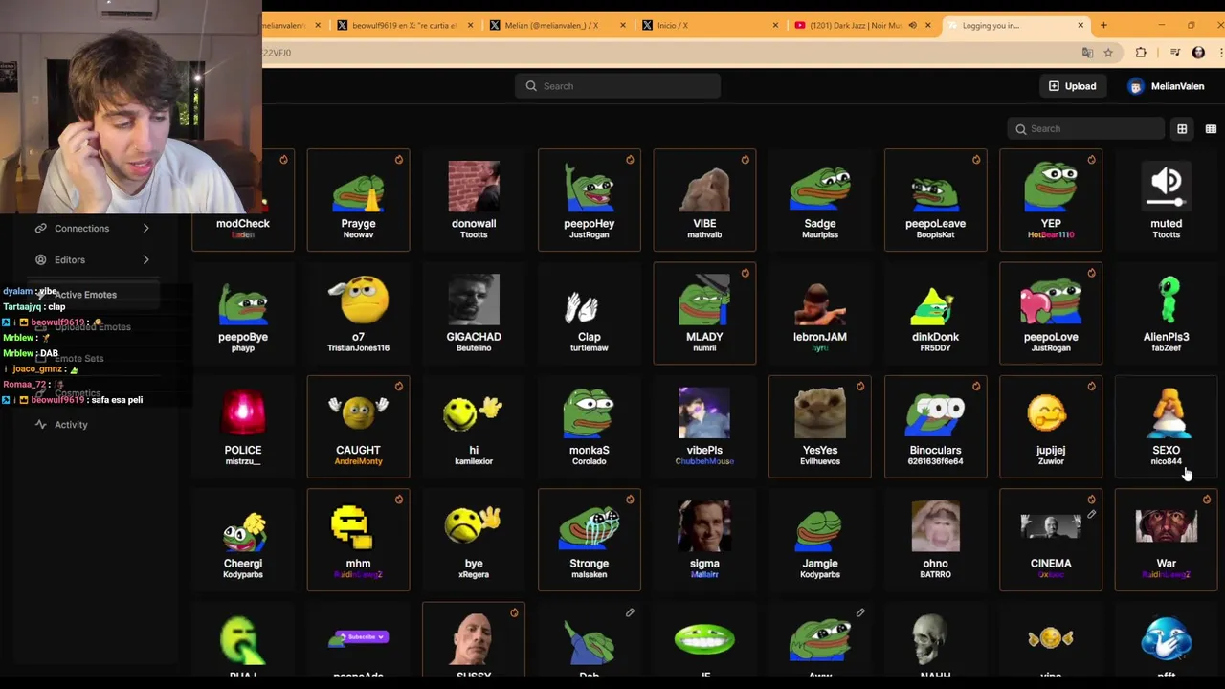Close the Logging you in tab

click(1080, 25)
